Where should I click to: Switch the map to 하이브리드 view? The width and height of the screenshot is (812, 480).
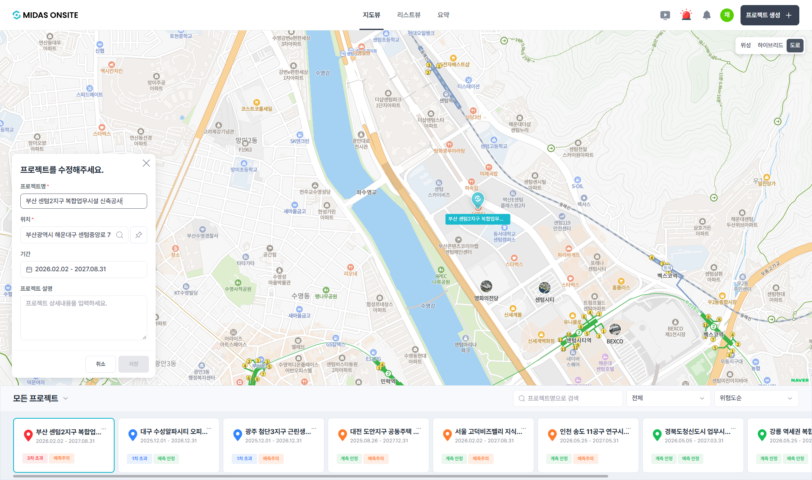(x=770, y=45)
